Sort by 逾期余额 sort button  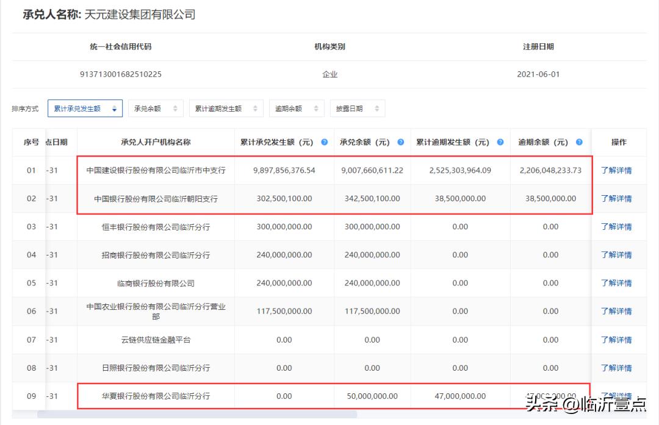tap(297, 109)
